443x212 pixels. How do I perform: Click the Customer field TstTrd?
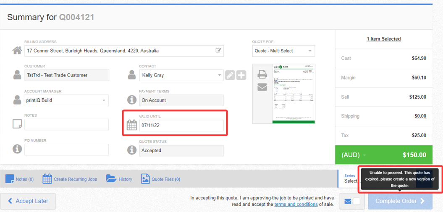[x=67, y=75]
